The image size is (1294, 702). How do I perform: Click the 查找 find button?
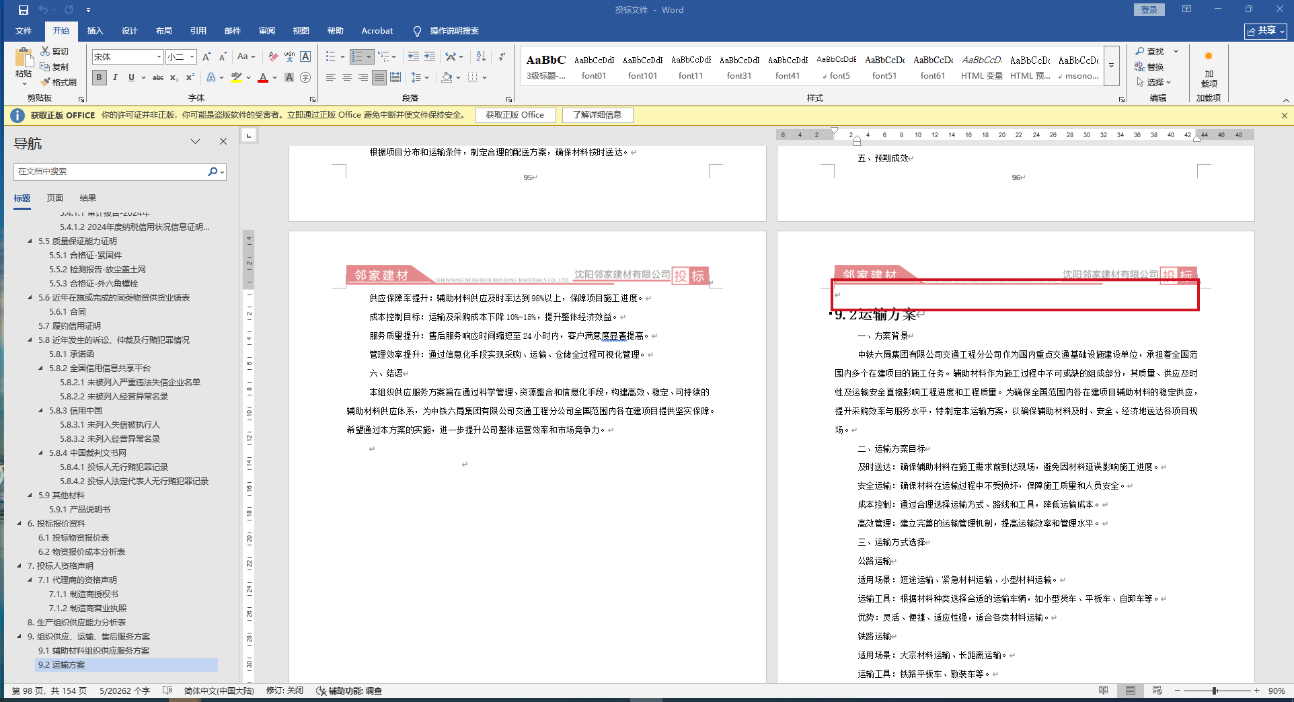click(1150, 51)
